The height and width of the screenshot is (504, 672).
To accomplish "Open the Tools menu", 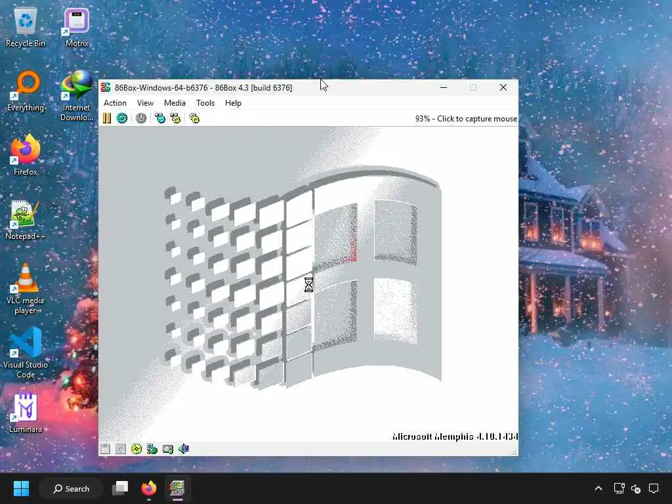I will coord(205,103).
